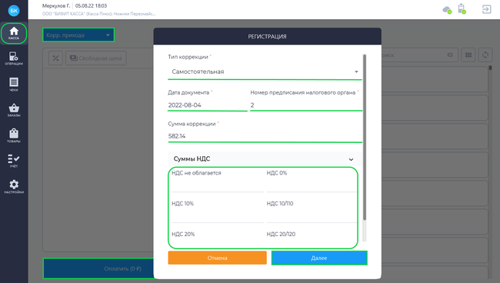Click the Сумма коррекции field

pos(265,136)
